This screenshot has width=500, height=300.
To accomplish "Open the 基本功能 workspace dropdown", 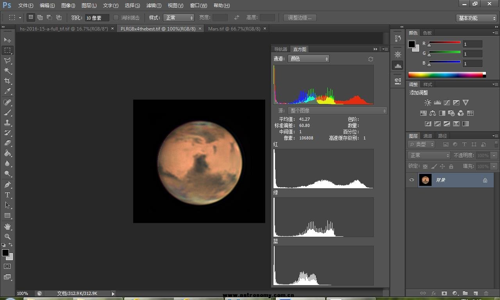I will (x=476, y=18).
